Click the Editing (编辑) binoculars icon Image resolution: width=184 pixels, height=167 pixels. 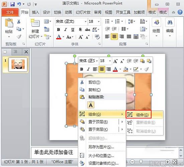point(170,22)
